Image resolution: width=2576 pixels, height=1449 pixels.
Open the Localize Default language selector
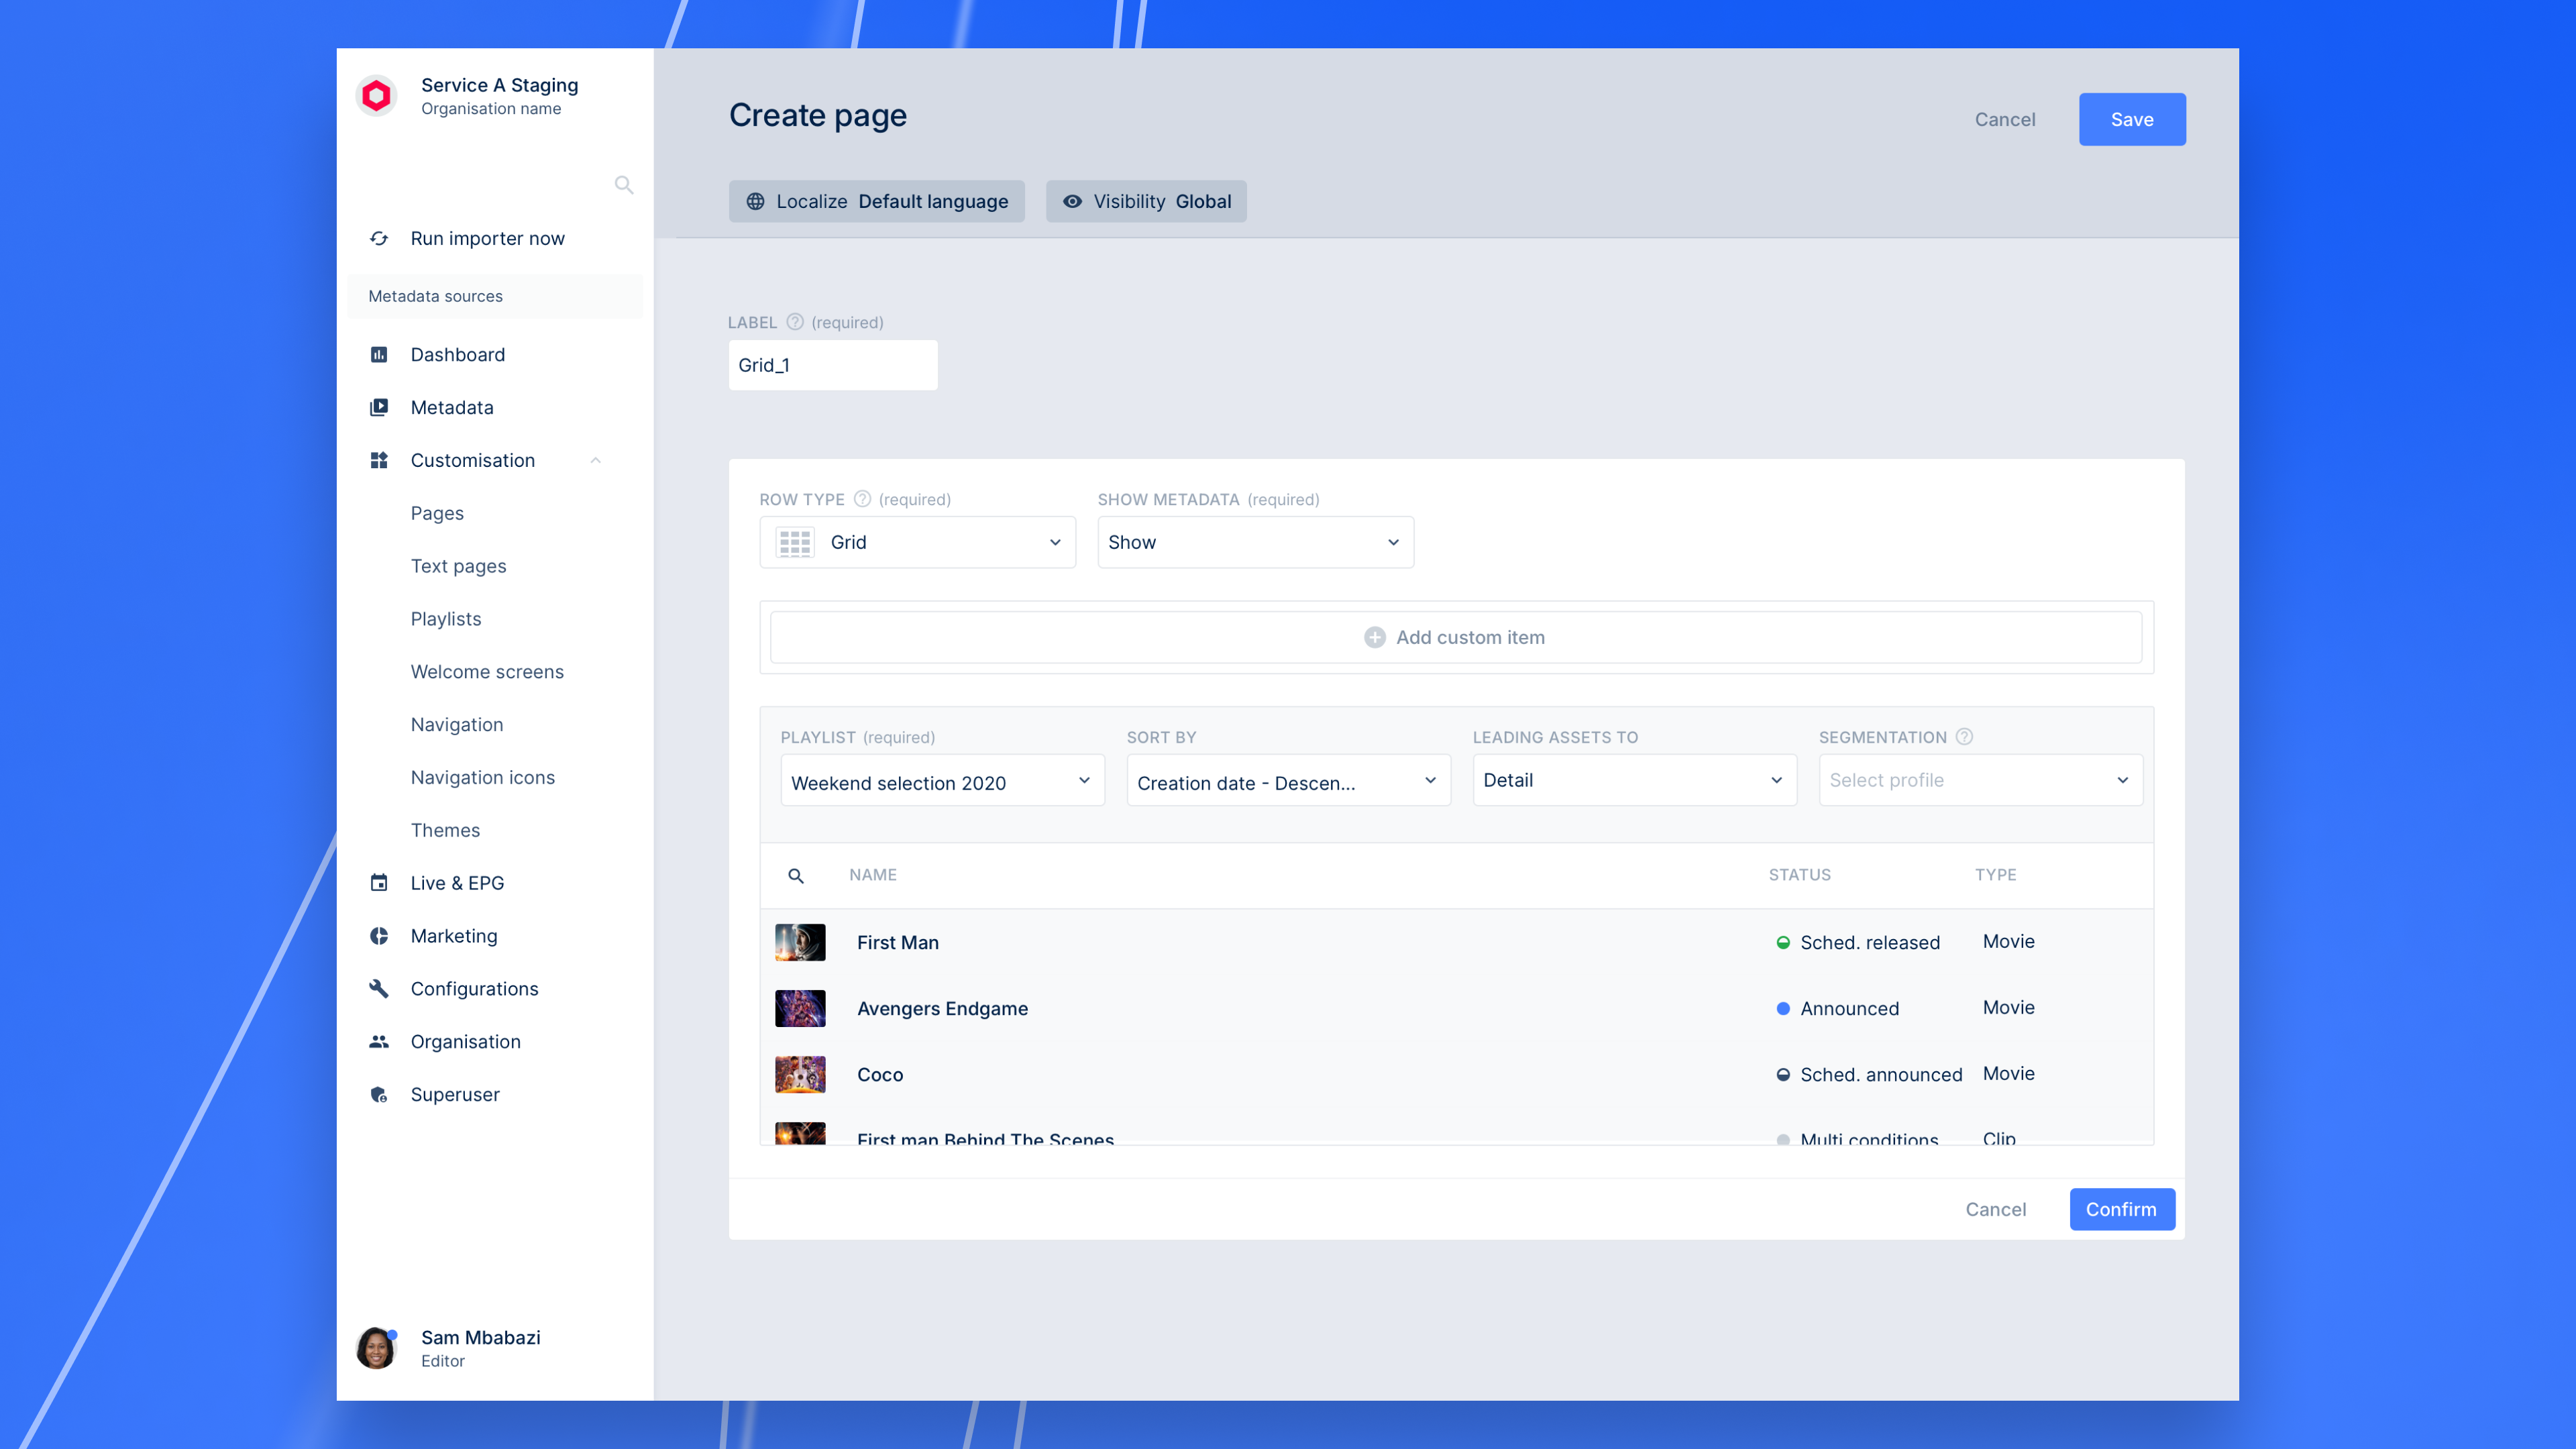pos(876,201)
